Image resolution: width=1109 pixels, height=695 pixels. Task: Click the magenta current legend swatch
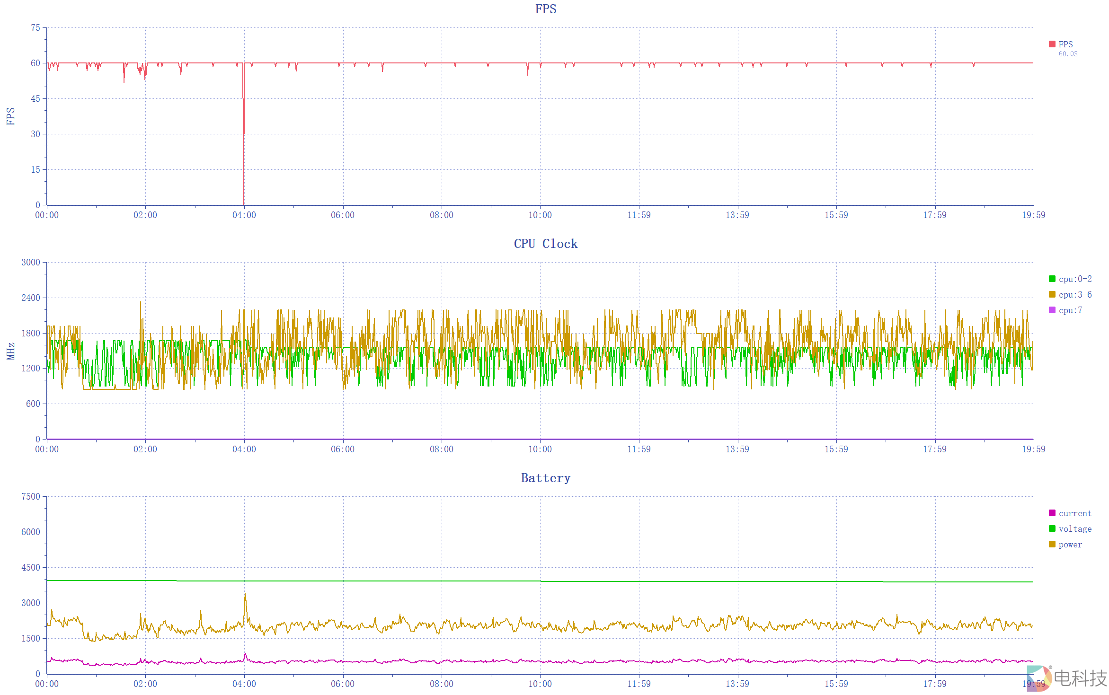coord(1052,513)
